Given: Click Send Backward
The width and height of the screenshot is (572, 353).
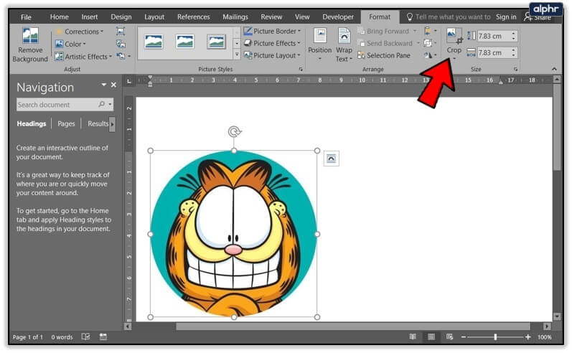Looking at the screenshot, I should point(385,43).
